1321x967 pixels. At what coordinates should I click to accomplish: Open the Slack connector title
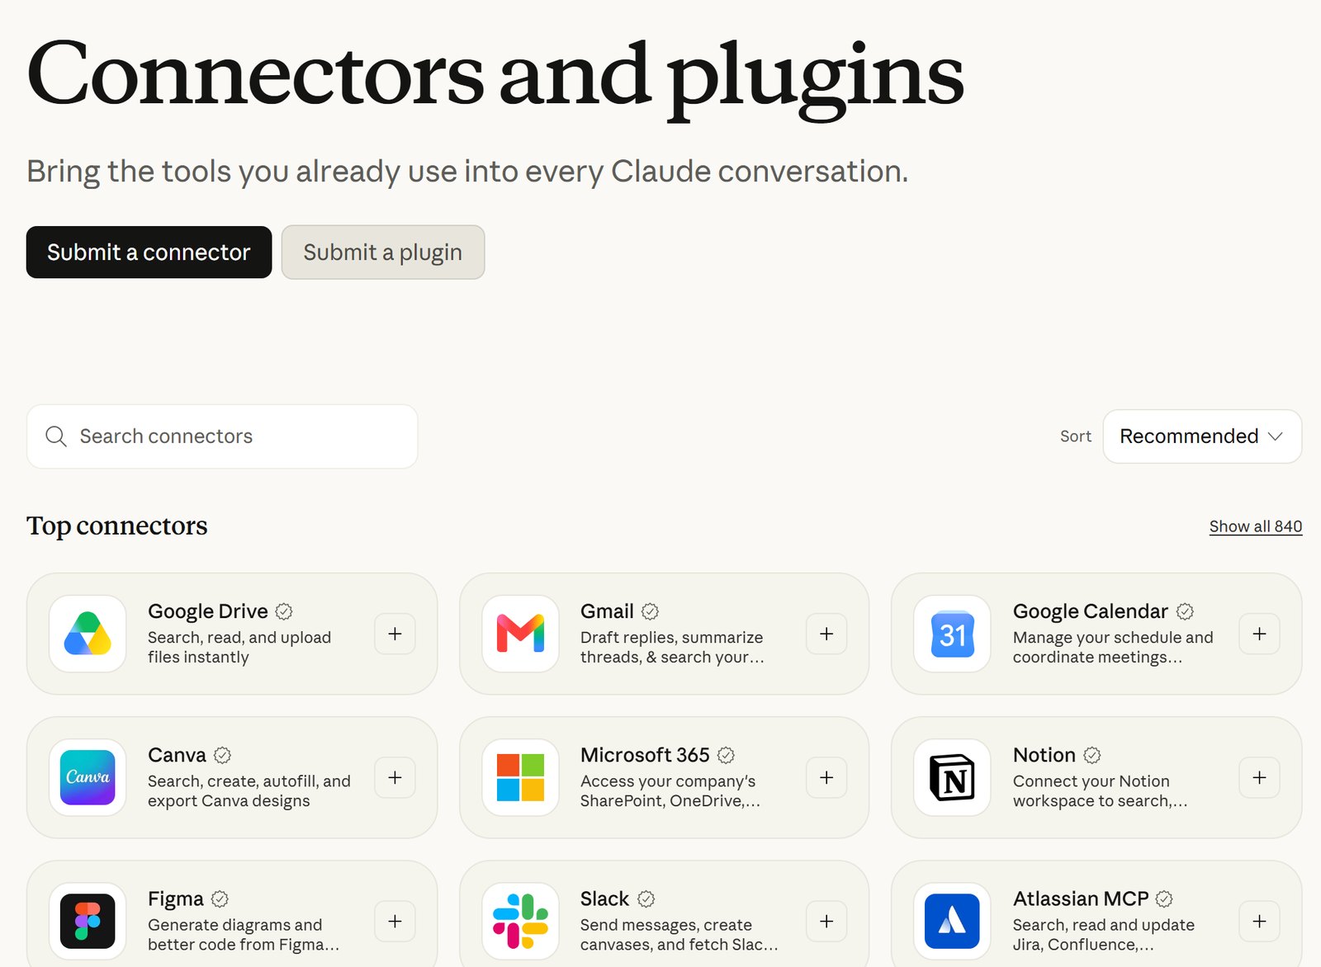(x=604, y=899)
